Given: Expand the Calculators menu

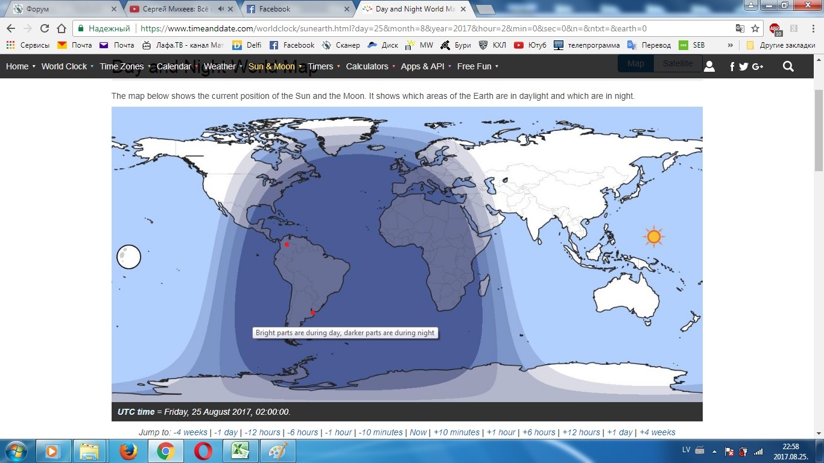Looking at the screenshot, I should (x=370, y=66).
